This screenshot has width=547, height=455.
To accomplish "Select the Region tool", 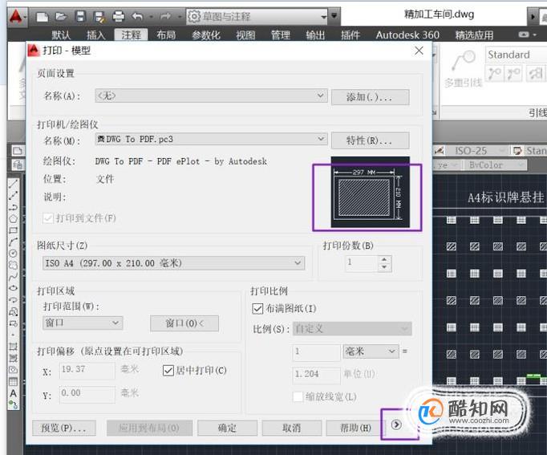I will (13, 369).
